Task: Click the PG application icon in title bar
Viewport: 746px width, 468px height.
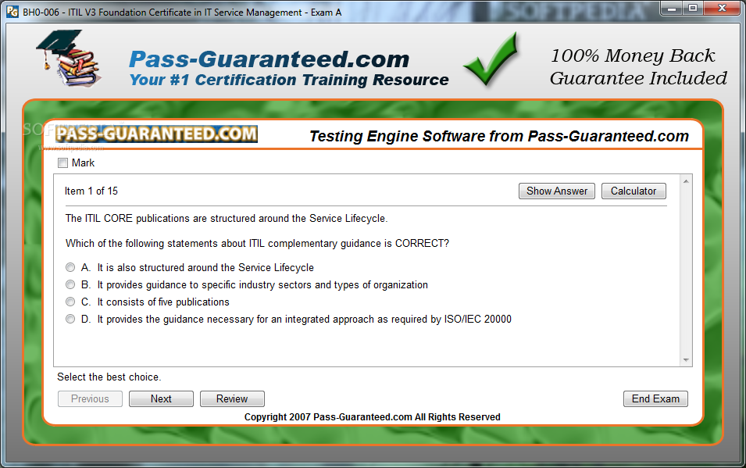Action: (12, 12)
